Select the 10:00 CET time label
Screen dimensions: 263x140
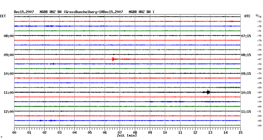coord(9,74)
